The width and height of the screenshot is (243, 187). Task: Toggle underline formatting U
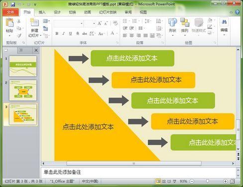click(x=71, y=33)
